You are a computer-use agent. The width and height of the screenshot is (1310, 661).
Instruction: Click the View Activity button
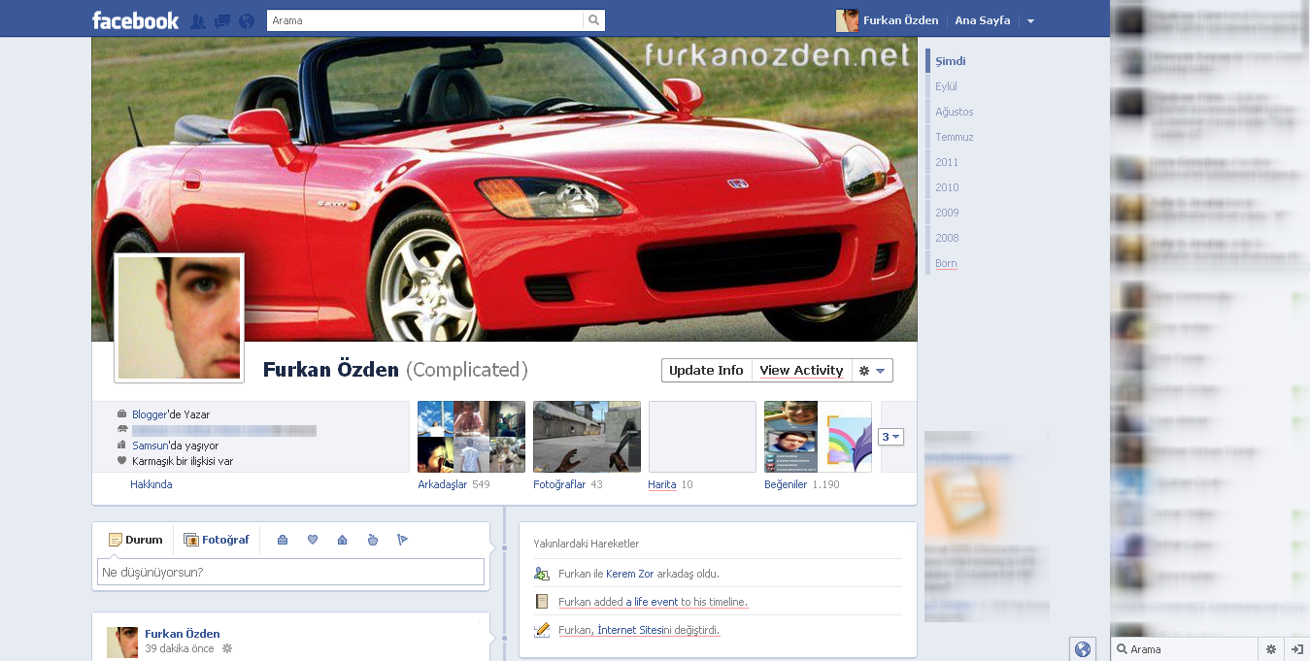pyautogui.click(x=801, y=371)
